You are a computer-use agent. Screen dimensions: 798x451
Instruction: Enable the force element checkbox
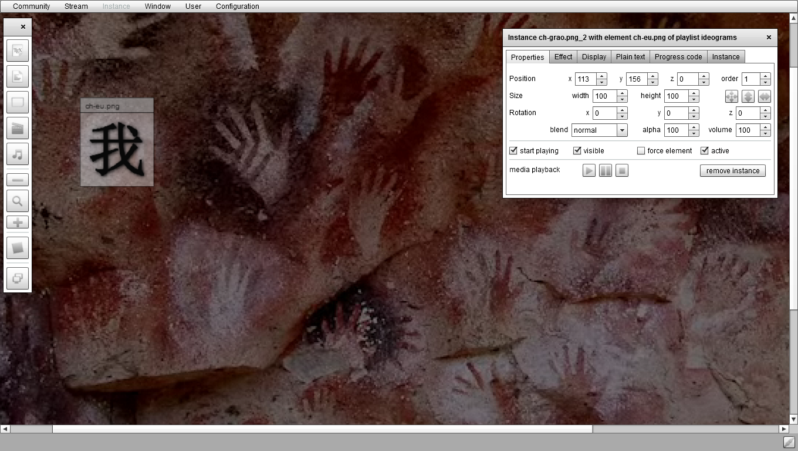pos(641,150)
